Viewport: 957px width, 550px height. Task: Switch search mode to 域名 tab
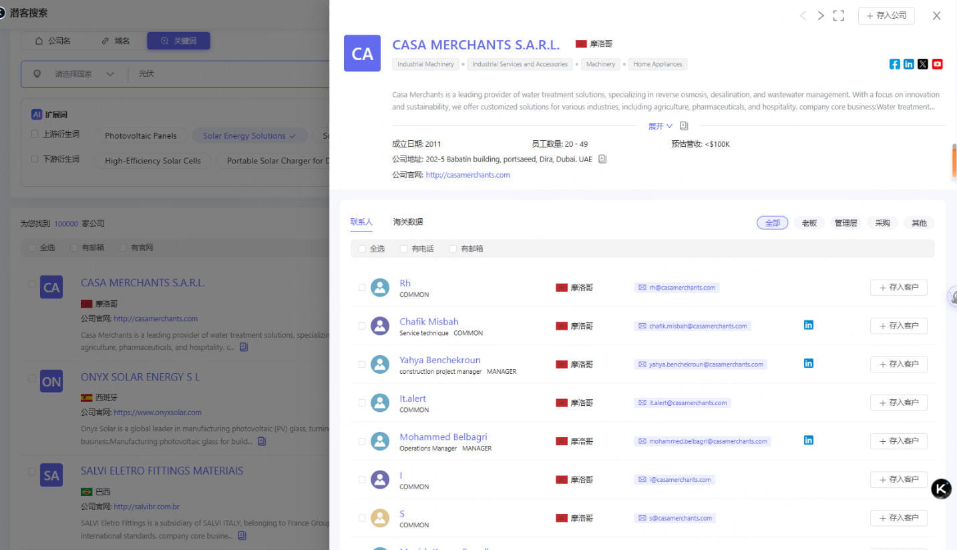pyautogui.click(x=116, y=41)
